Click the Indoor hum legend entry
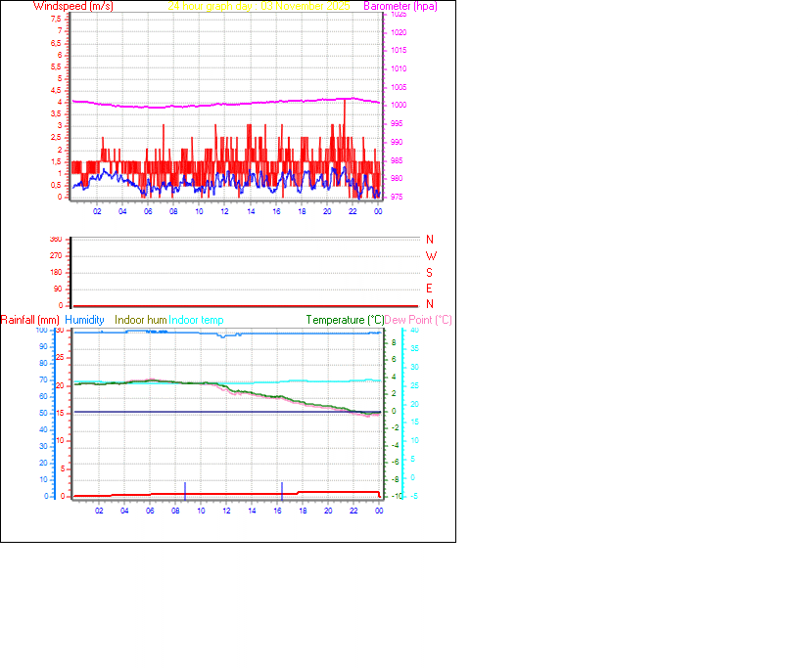The image size is (799, 668). (140, 320)
